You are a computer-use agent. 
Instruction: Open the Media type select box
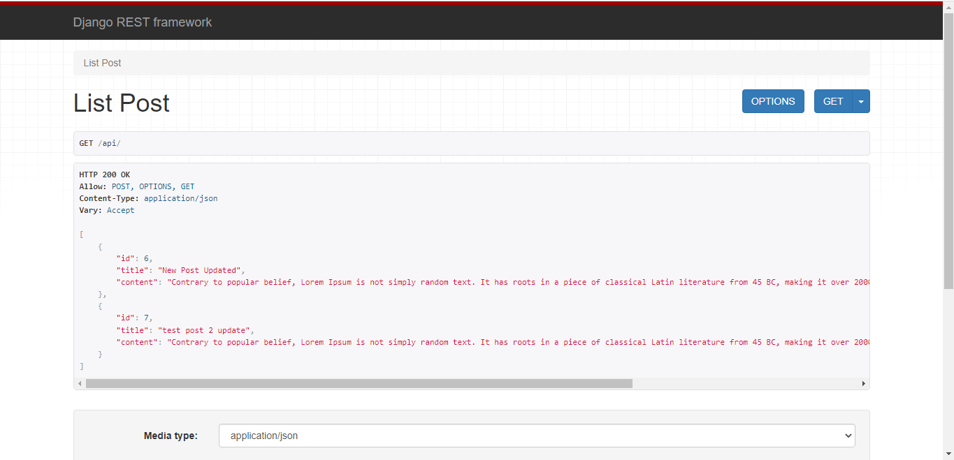coord(537,436)
